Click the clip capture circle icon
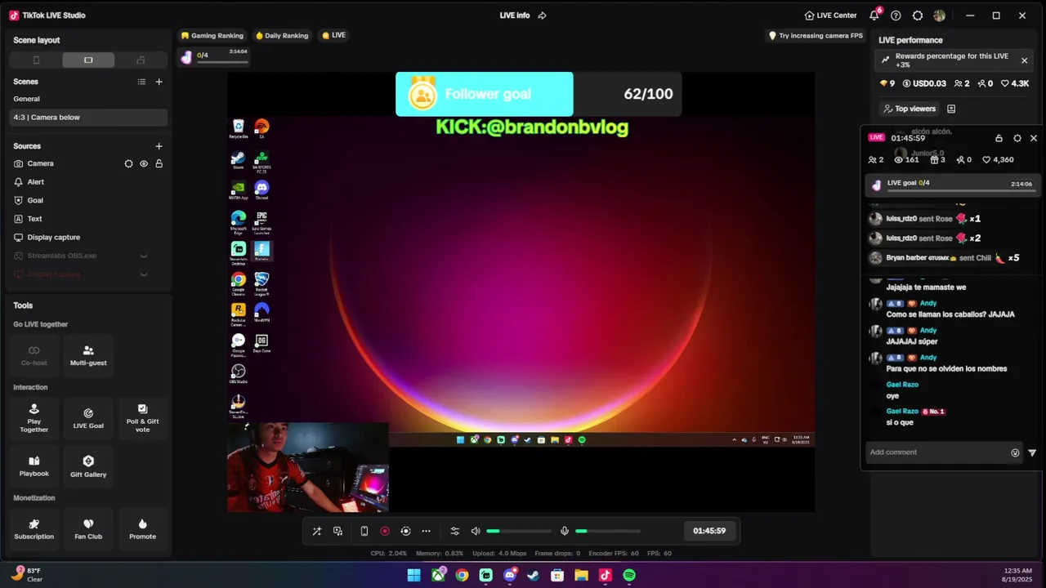This screenshot has height=588, width=1046. [405, 531]
